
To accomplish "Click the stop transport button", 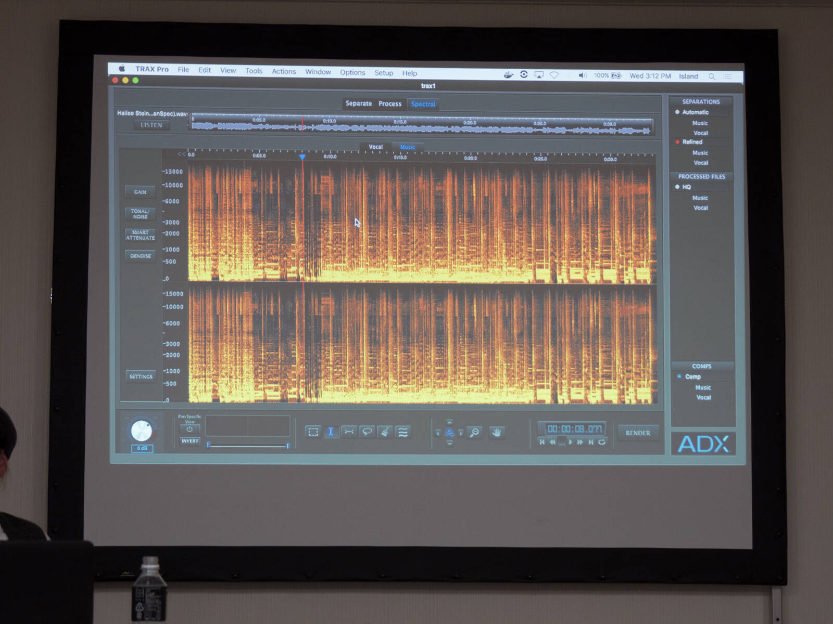I will (x=561, y=442).
